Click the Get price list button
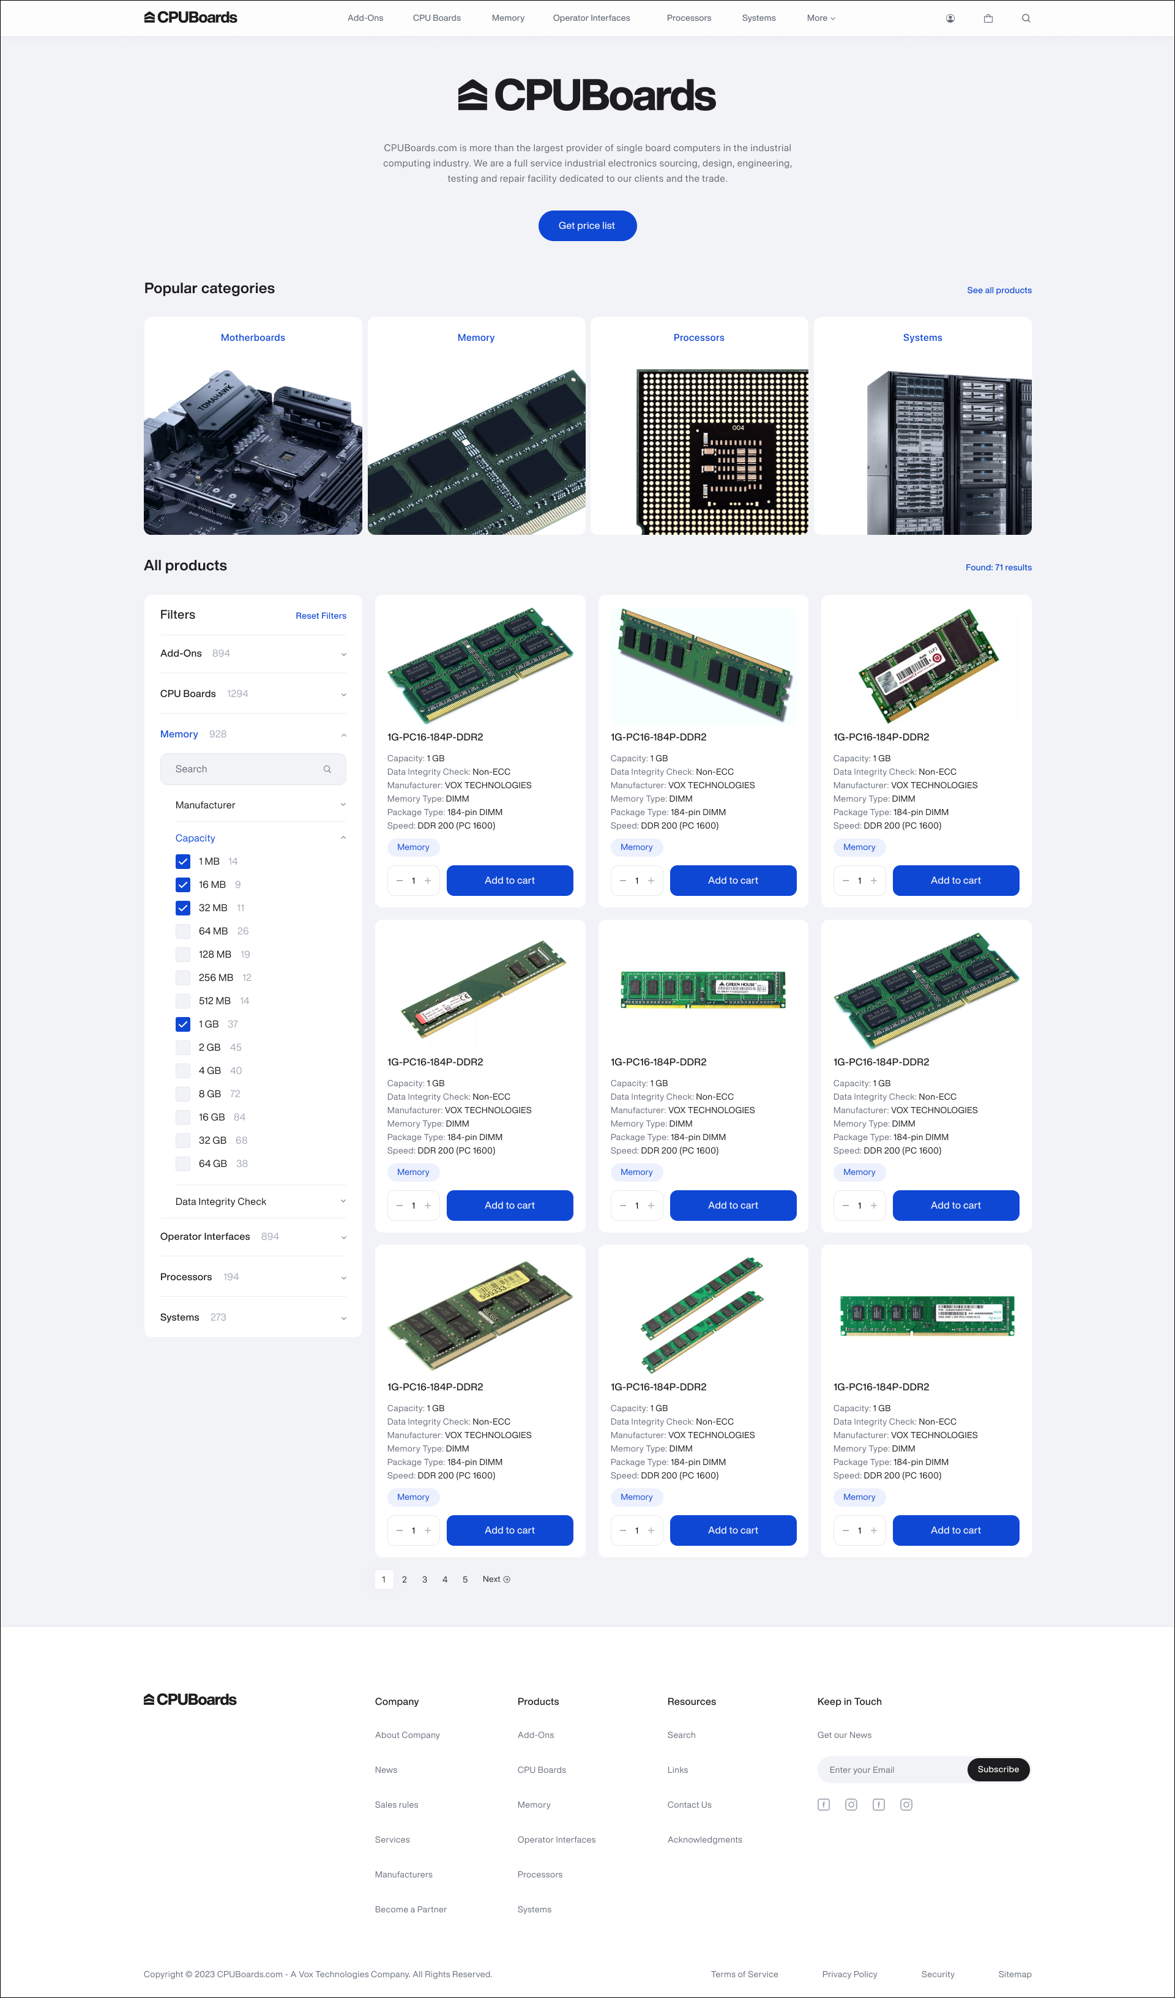Screen dimensions: 1175x1998 (x=587, y=225)
